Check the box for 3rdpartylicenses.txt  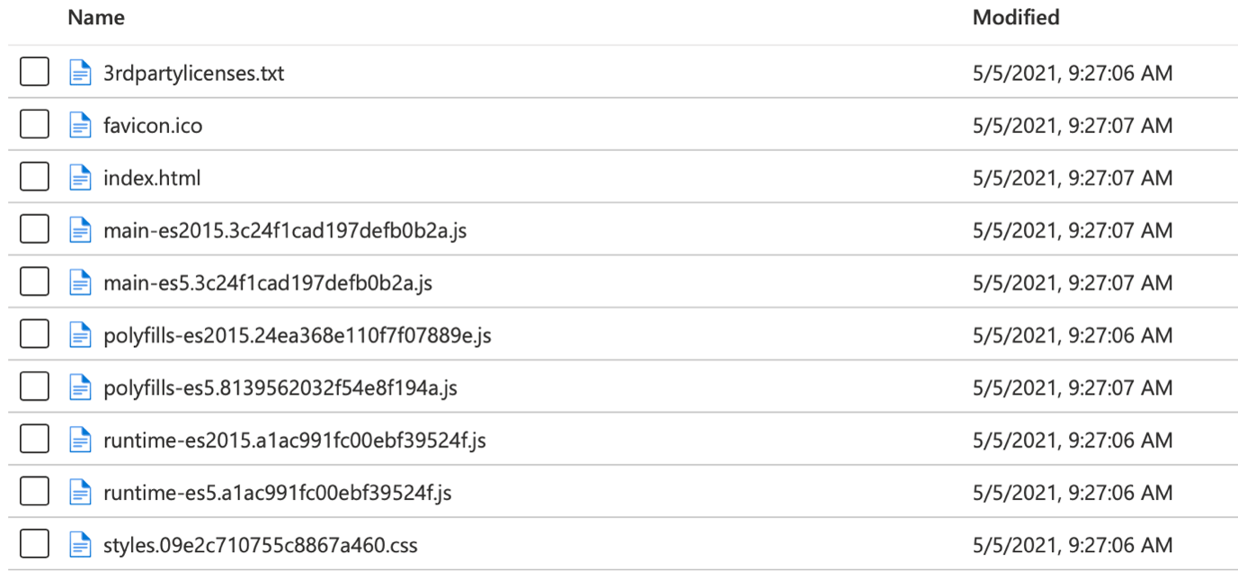click(34, 73)
